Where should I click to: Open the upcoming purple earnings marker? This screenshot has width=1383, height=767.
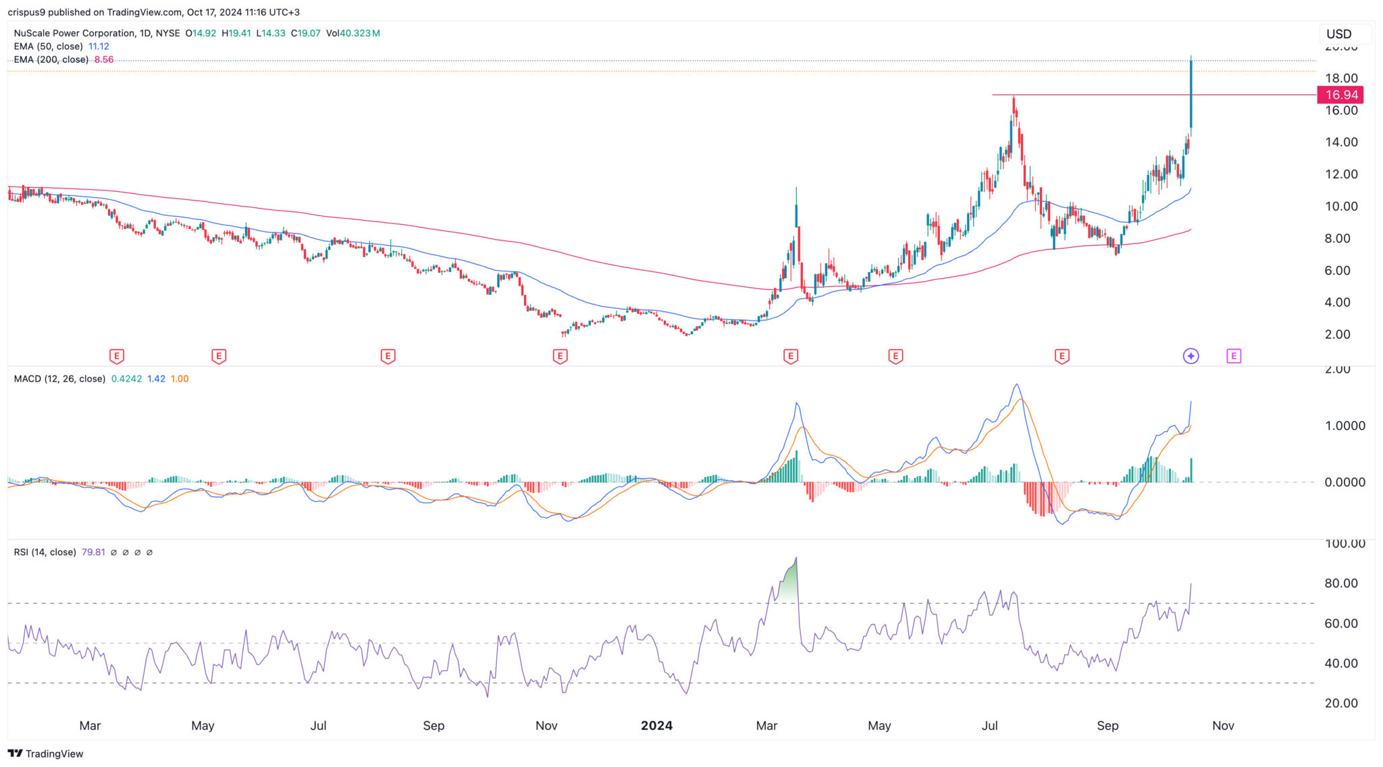tap(1234, 356)
